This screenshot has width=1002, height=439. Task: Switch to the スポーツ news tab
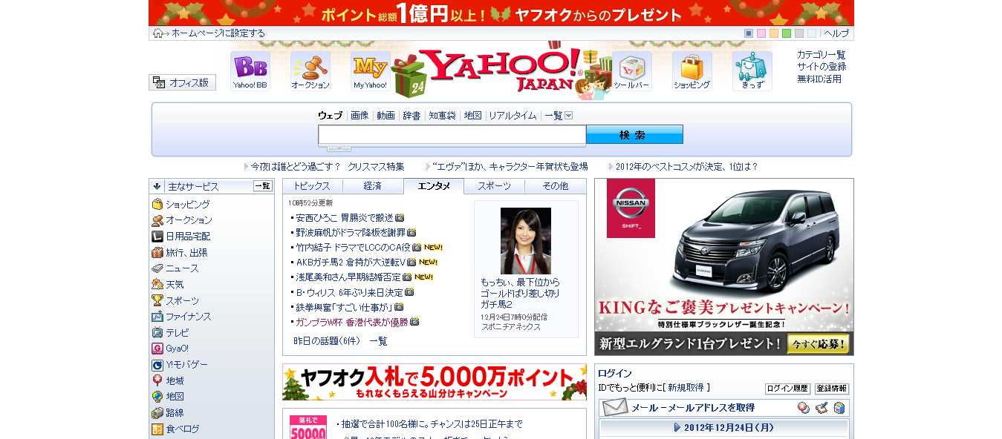click(x=494, y=186)
